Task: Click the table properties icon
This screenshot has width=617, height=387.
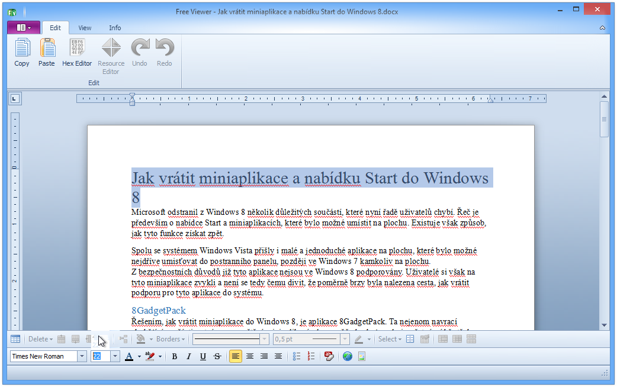Action: click(425, 339)
